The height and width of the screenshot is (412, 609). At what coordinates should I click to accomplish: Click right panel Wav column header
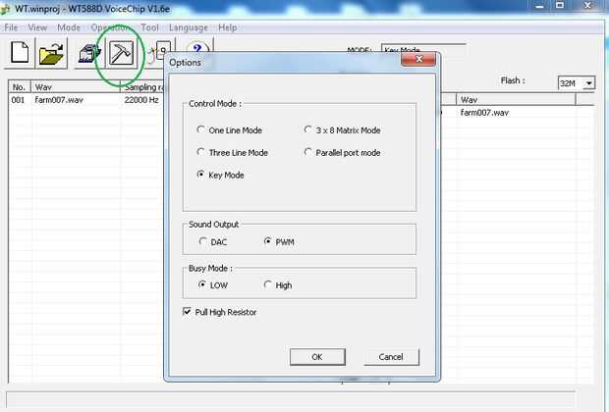(x=516, y=100)
